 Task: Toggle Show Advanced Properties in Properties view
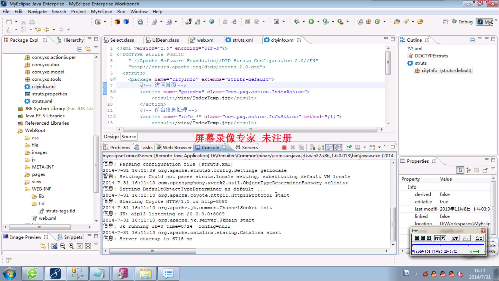(x=469, y=170)
